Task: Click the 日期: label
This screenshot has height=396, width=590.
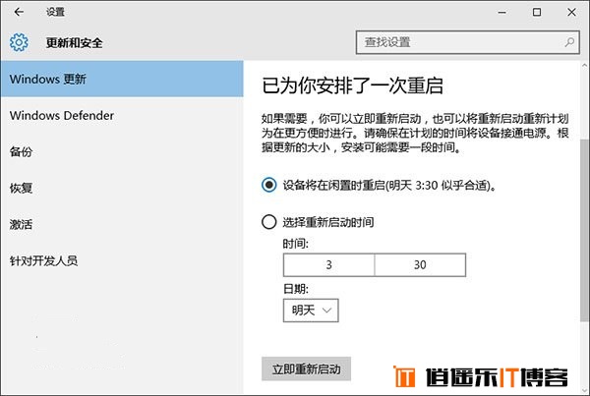Action: coord(295,289)
